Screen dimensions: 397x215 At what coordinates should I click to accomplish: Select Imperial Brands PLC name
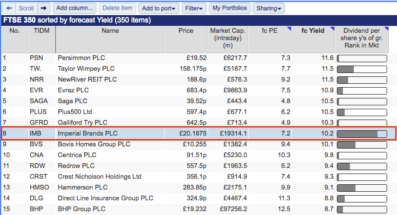[88, 133]
